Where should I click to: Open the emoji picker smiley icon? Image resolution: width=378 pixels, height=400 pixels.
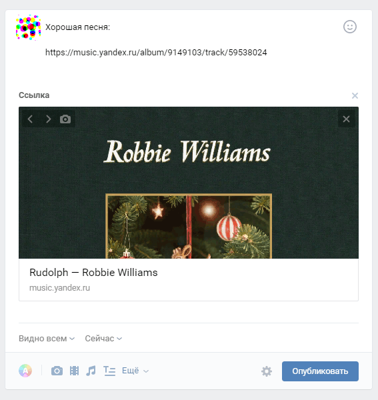tap(350, 27)
